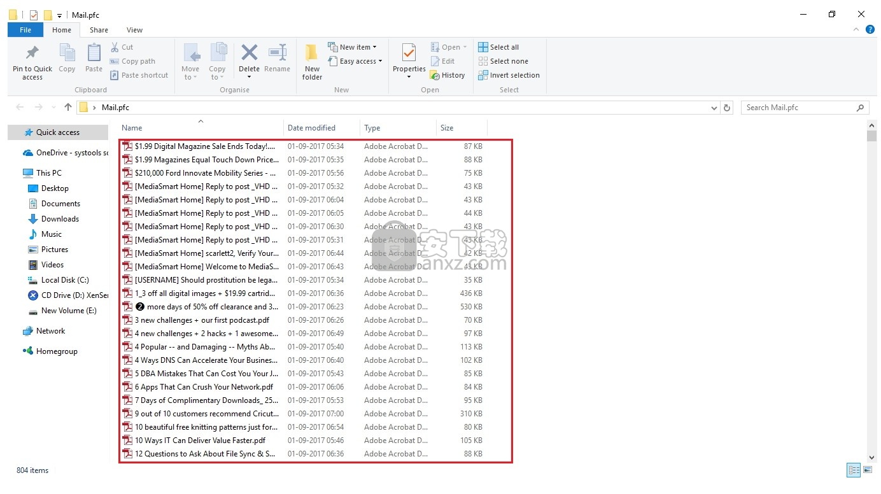Open Properties from the ribbon
This screenshot has height=494, width=881.
409,61
